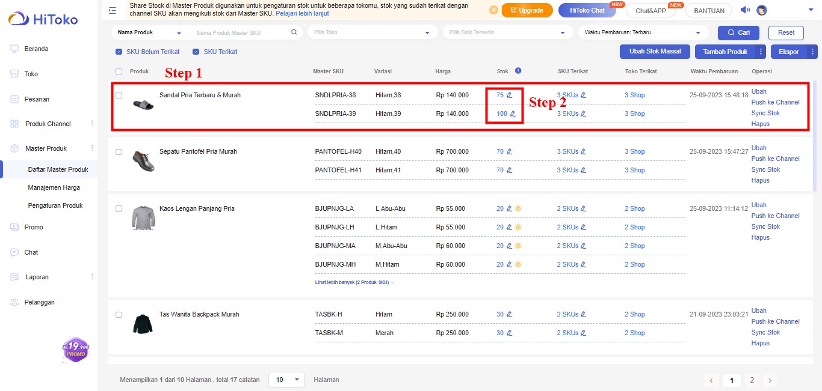The width and height of the screenshot is (822, 391).
Task: Expand Lihat lebih banyak product SKUs
Action: (x=354, y=282)
